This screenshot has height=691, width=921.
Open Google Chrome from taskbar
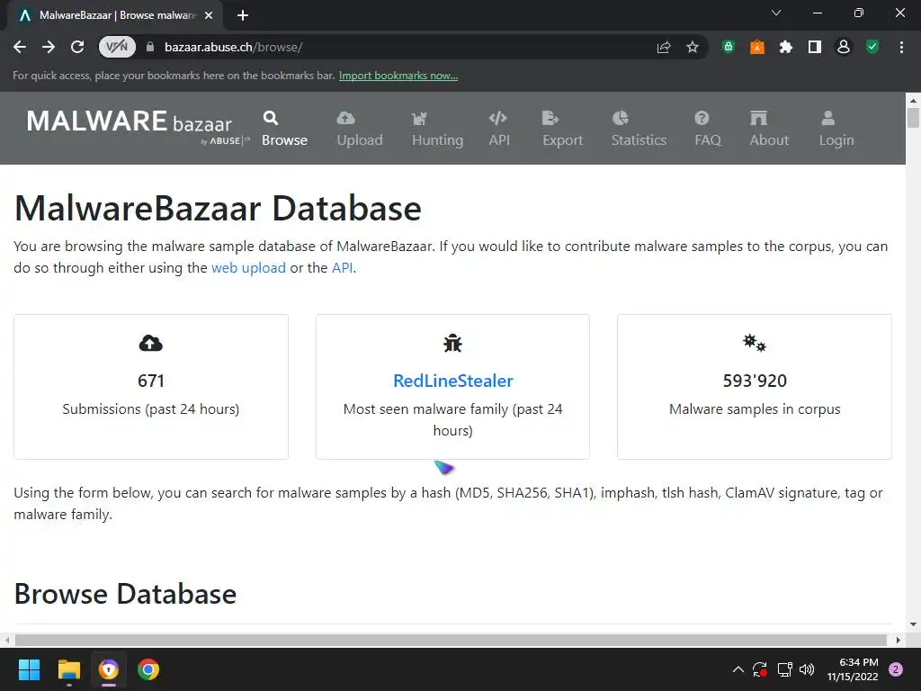(148, 669)
